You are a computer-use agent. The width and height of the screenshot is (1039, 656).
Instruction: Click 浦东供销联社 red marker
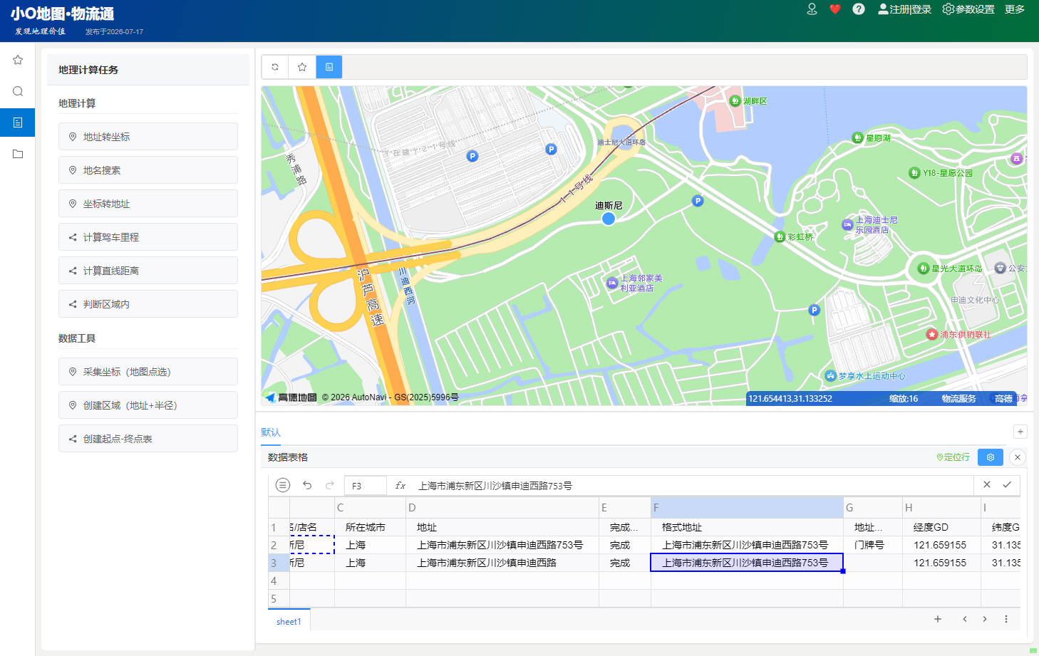pyautogui.click(x=931, y=334)
